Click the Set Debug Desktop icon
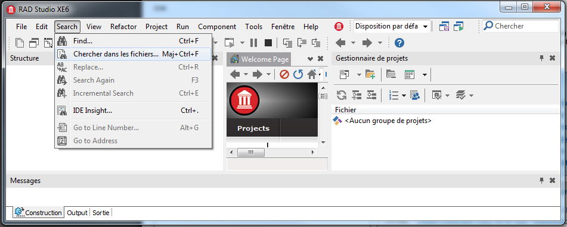Screen dimensions: 567x227 point(459,26)
